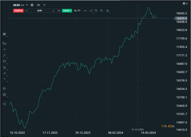
Task: Open the D1 timeframe dropdown
Action: (41, 5)
